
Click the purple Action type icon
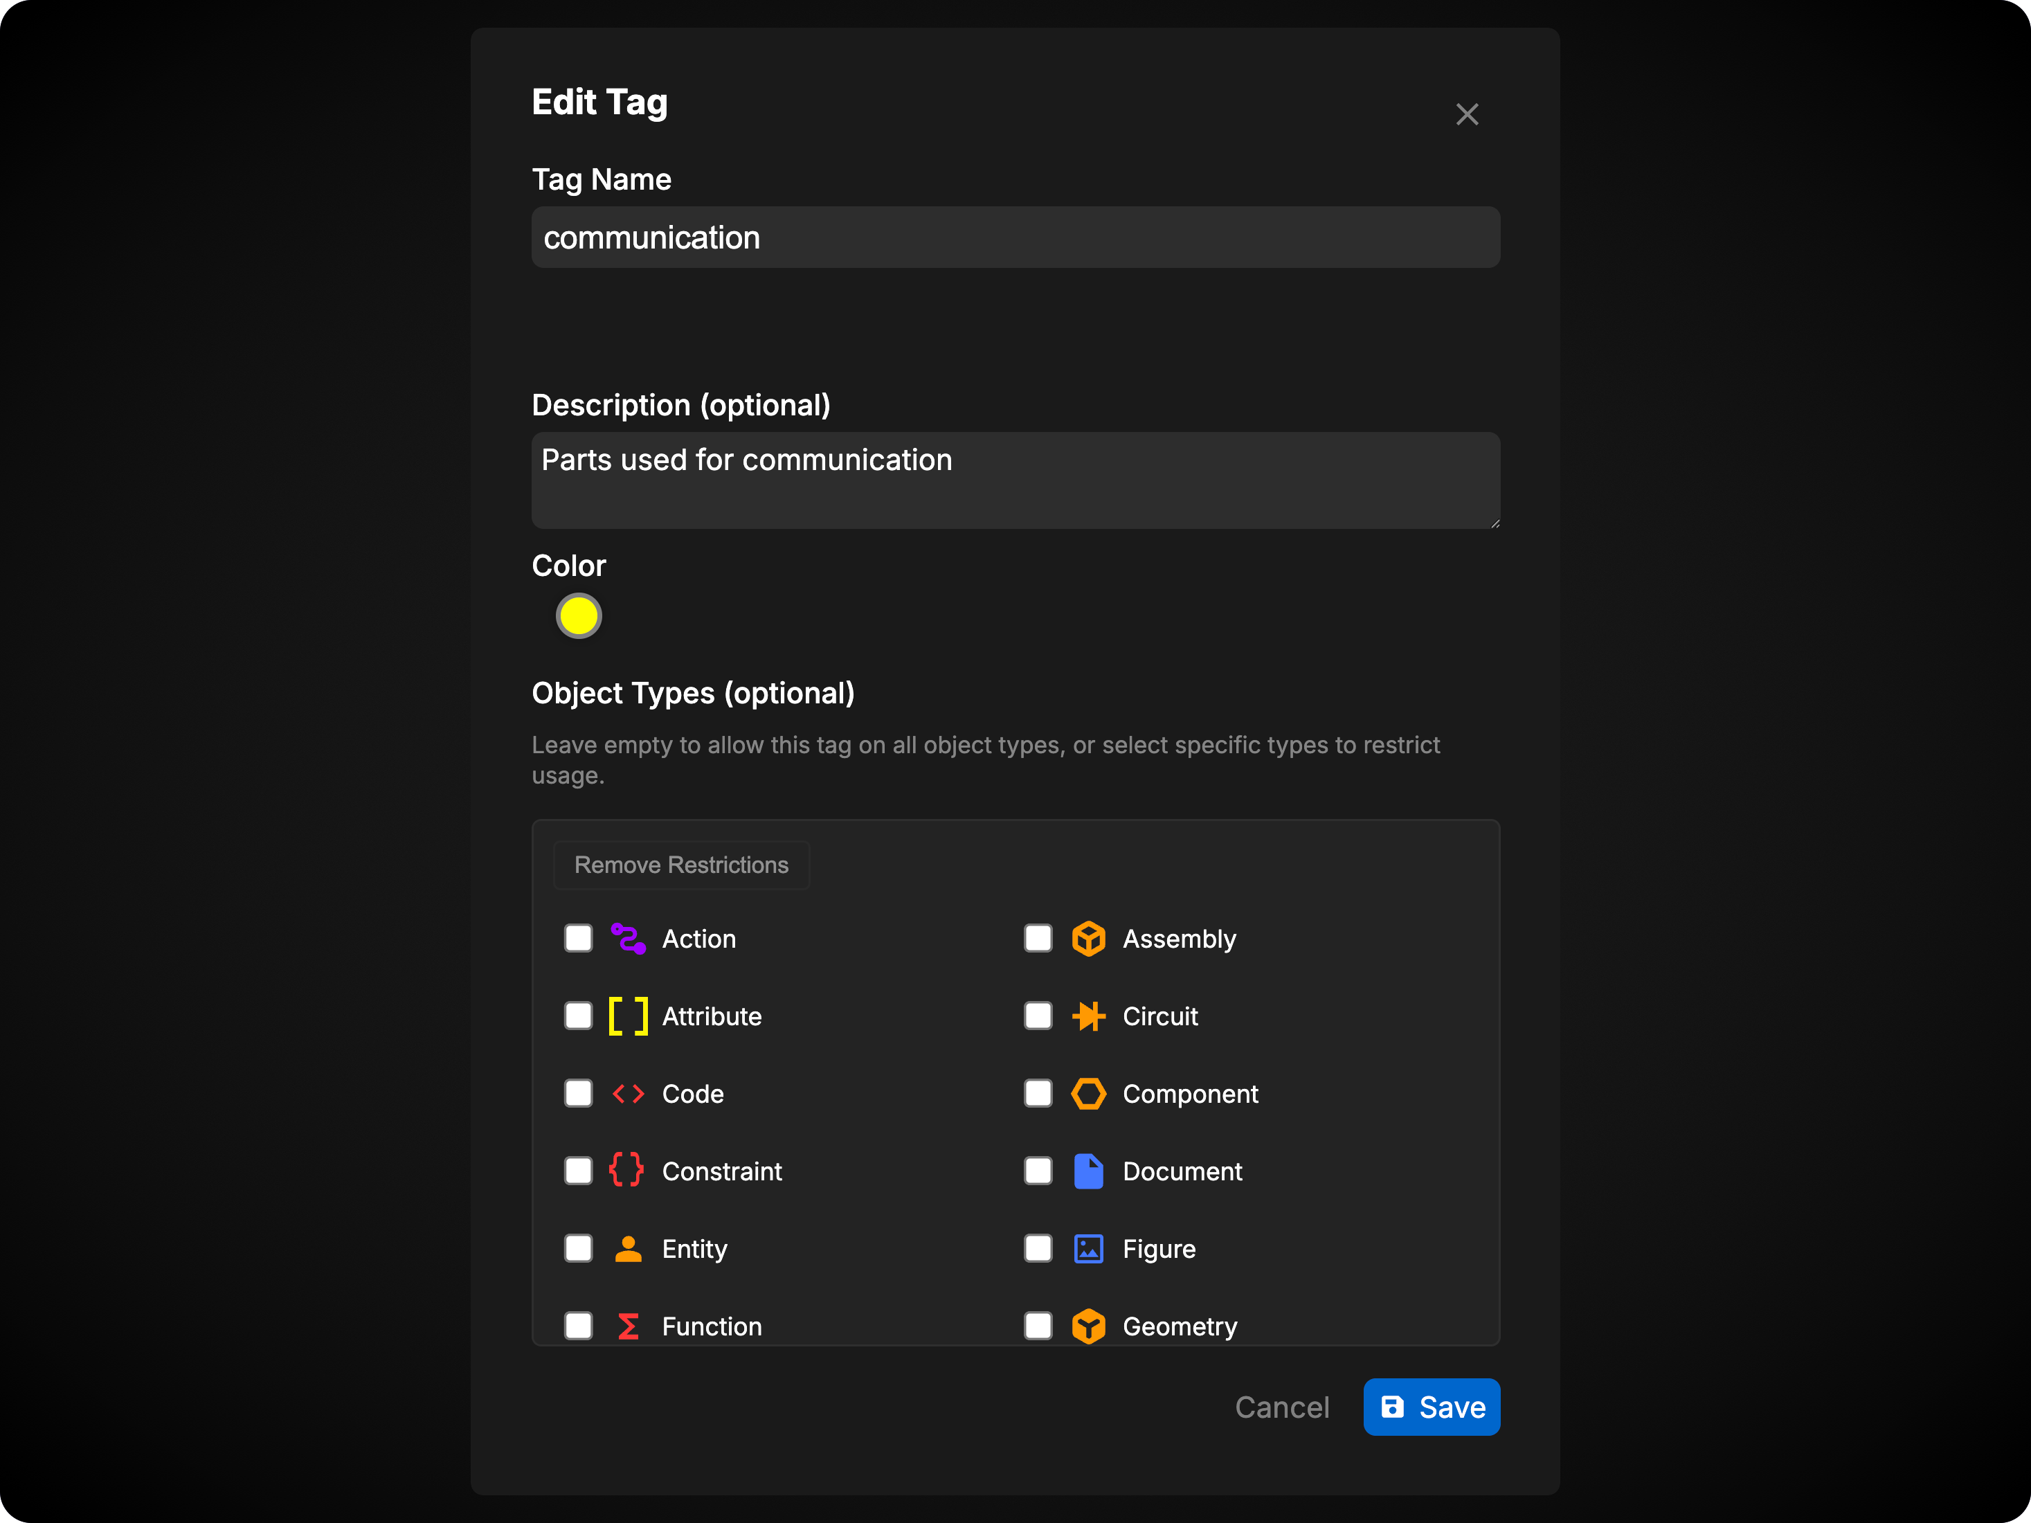[628, 938]
